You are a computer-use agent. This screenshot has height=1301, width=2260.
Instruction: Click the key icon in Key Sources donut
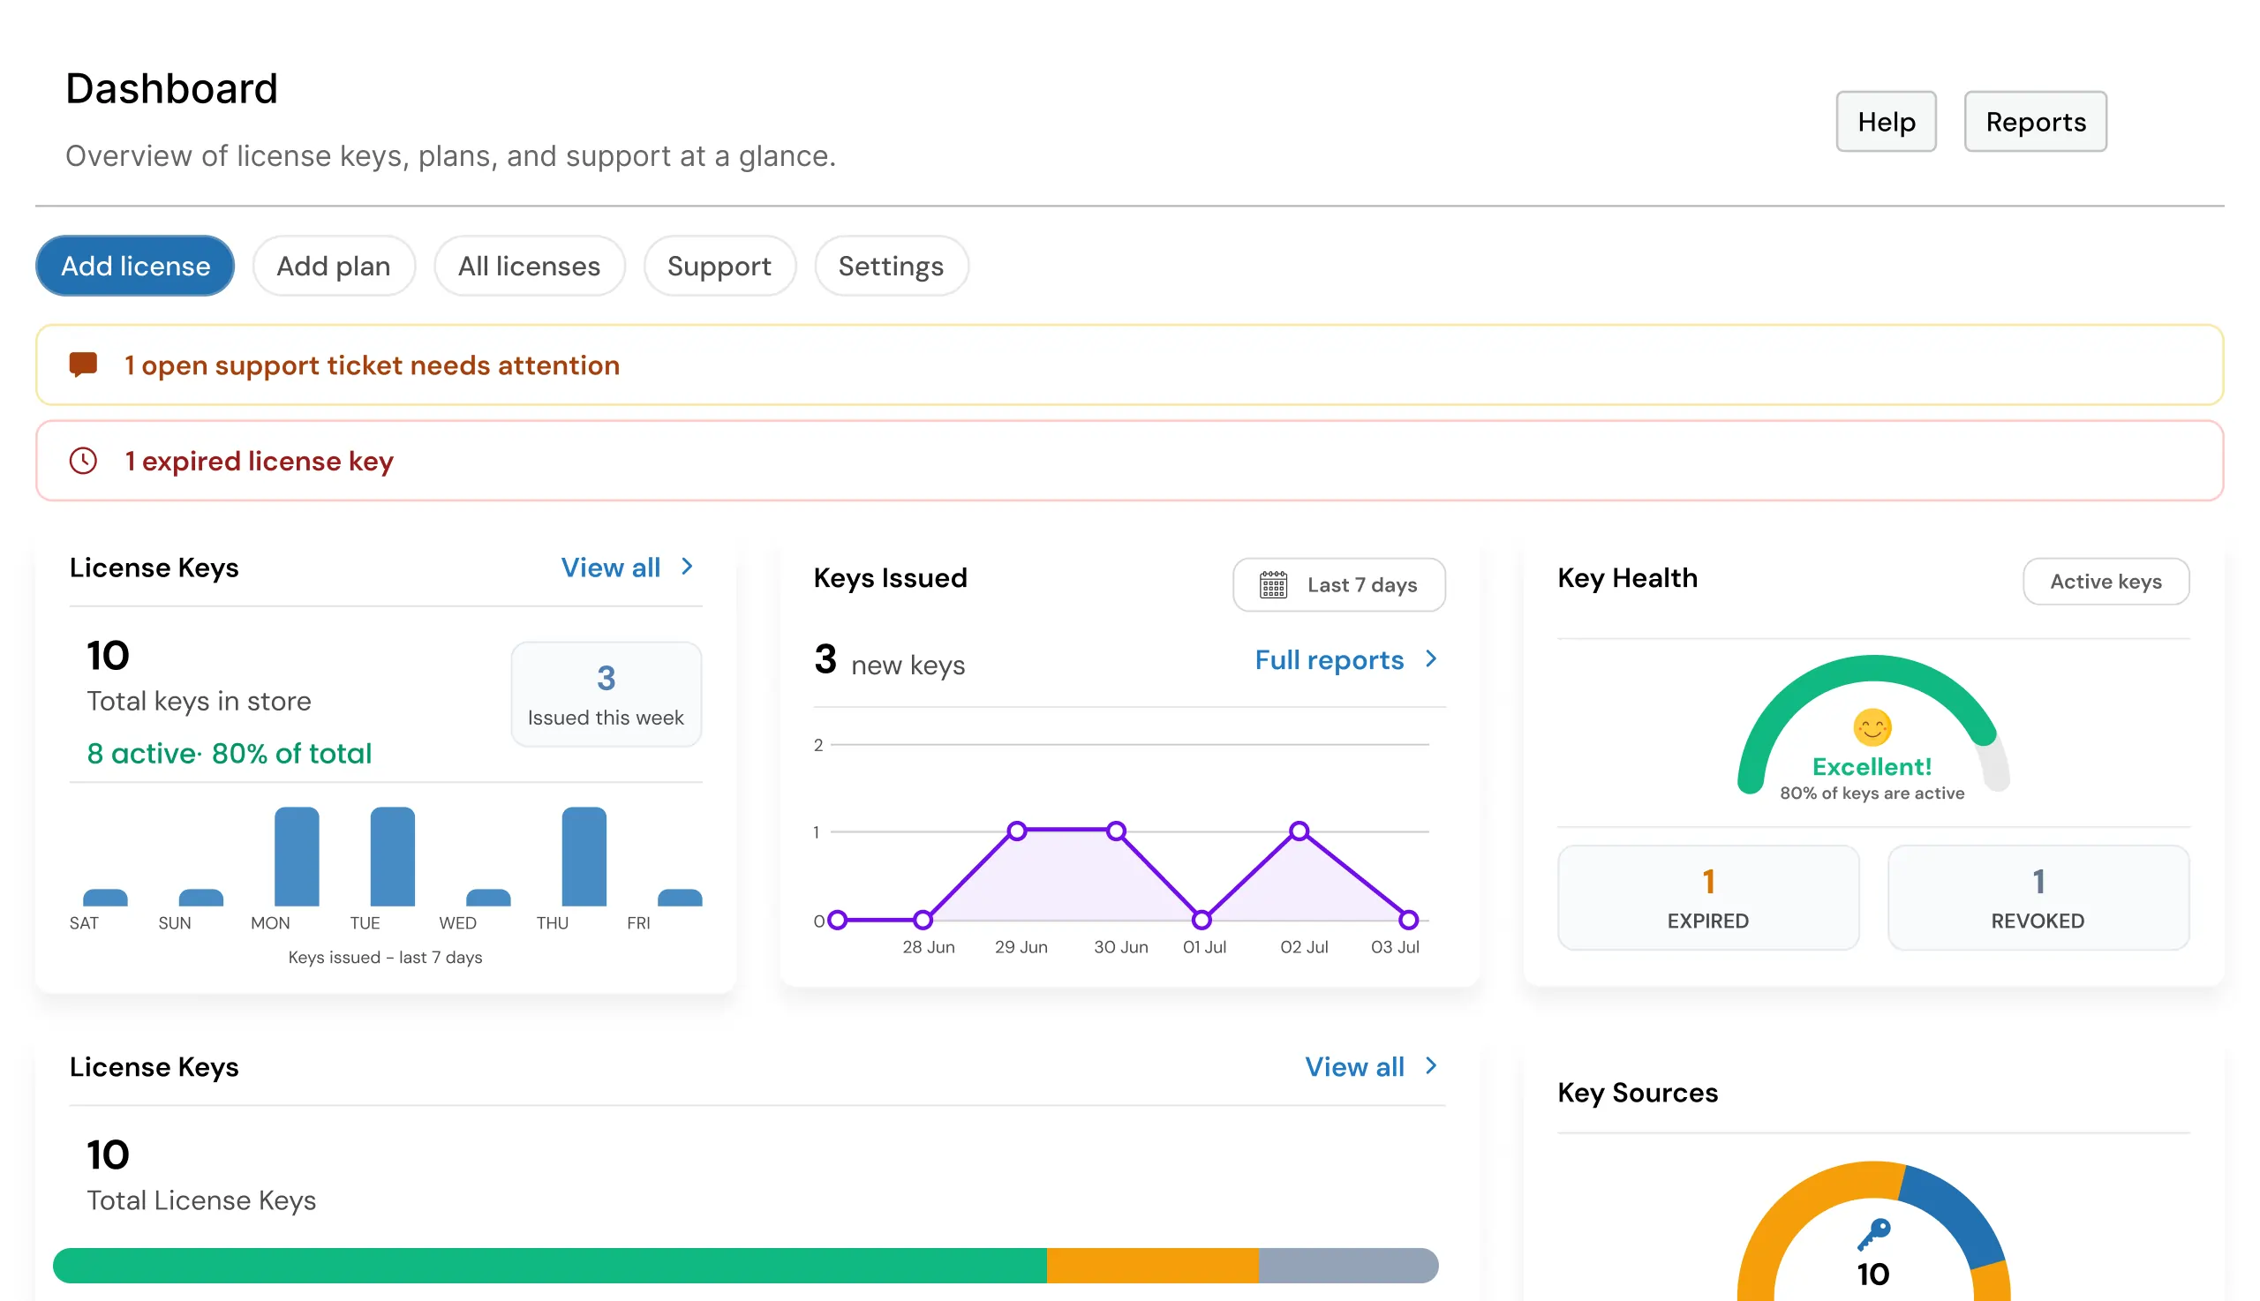pos(1873,1234)
